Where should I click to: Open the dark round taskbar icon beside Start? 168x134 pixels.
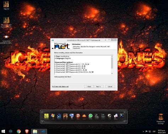point(11,131)
